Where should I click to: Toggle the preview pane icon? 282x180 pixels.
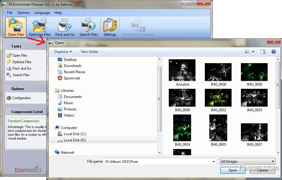click(x=263, y=52)
